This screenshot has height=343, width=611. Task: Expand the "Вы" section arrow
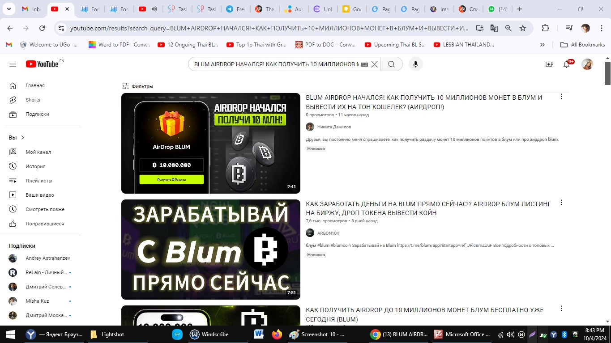click(x=22, y=137)
